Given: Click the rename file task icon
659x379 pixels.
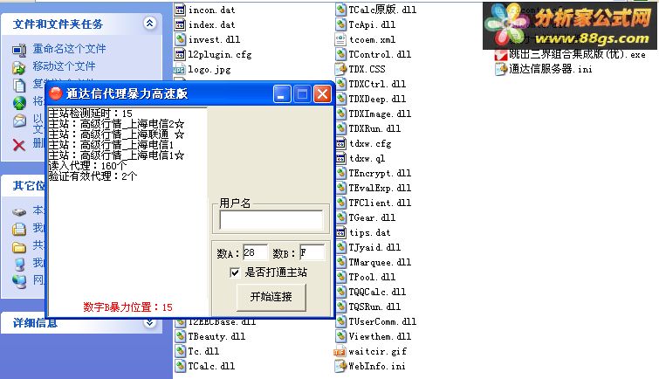Looking at the screenshot, I should [19, 50].
